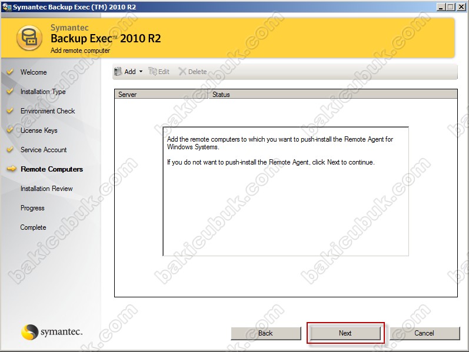Click the Next button to continue
The height and width of the screenshot is (352, 469).
click(345, 333)
